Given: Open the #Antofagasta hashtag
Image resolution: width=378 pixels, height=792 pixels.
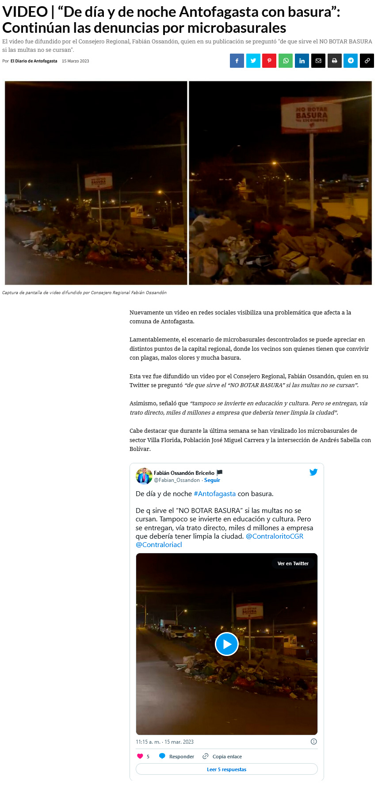Looking at the screenshot, I should coord(215,493).
